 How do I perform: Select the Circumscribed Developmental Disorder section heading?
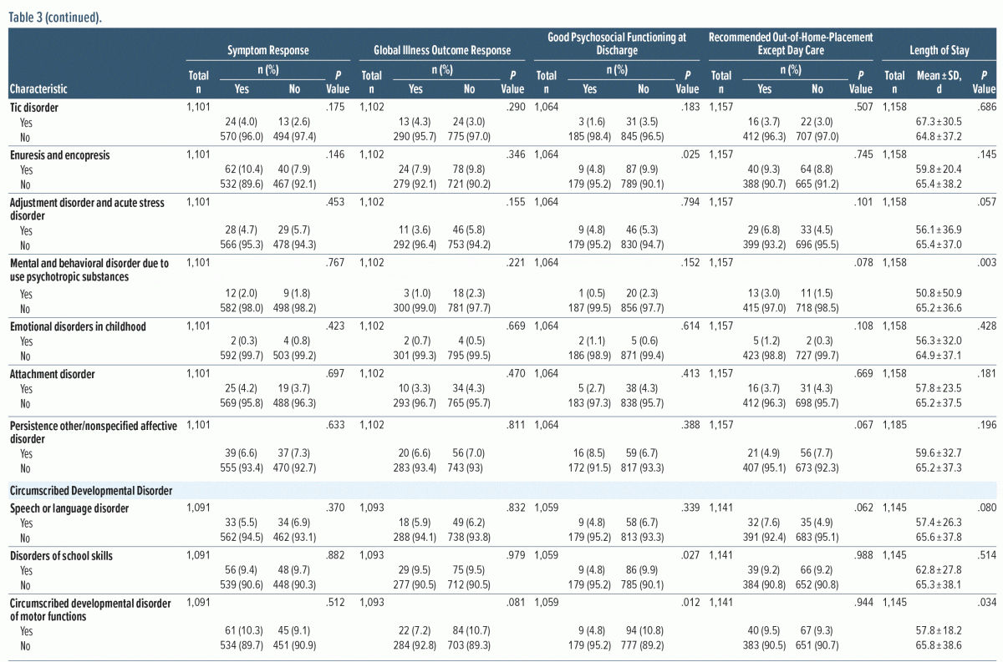(91, 490)
